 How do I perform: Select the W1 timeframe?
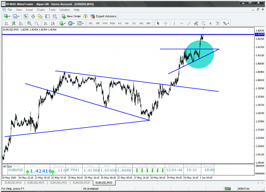[141, 23]
